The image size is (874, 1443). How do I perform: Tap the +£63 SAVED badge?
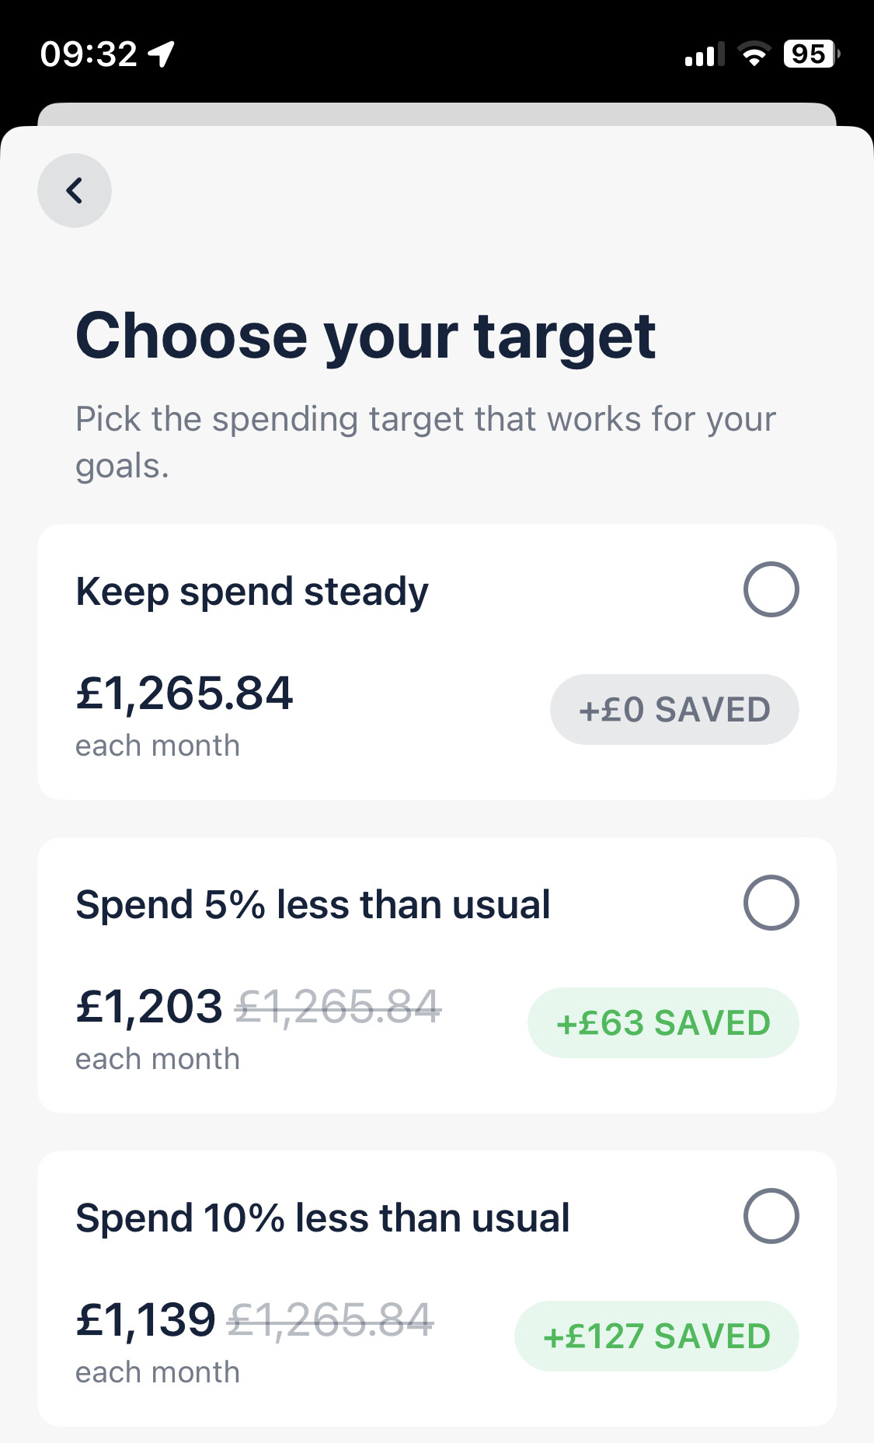click(x=663, y=1023)
